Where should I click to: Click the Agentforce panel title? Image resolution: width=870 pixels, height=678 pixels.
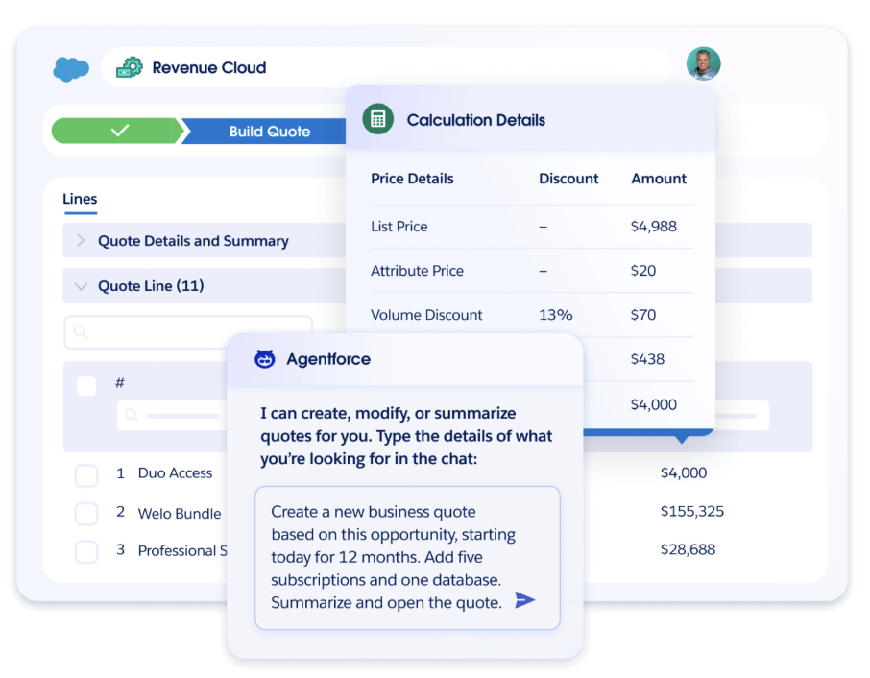(328, 359)
